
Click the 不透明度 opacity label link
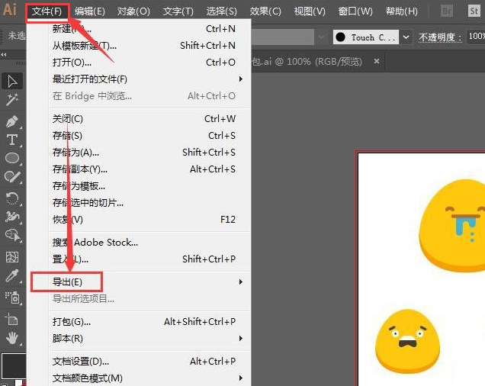440,37
